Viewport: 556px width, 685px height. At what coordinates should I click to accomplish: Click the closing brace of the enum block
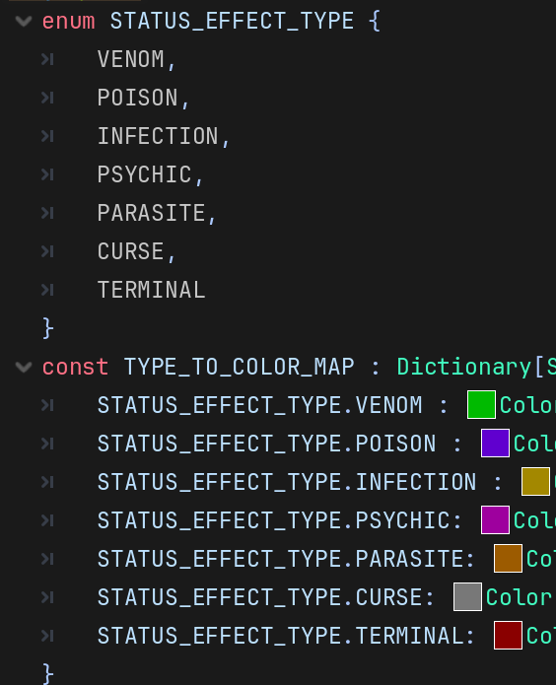48,328
